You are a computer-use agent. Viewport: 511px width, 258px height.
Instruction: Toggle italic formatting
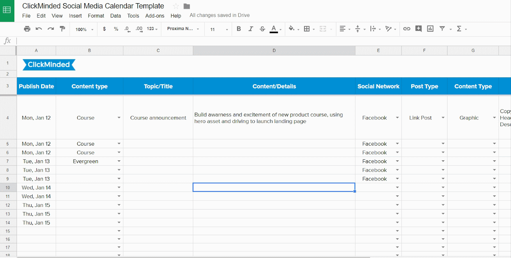251,29
